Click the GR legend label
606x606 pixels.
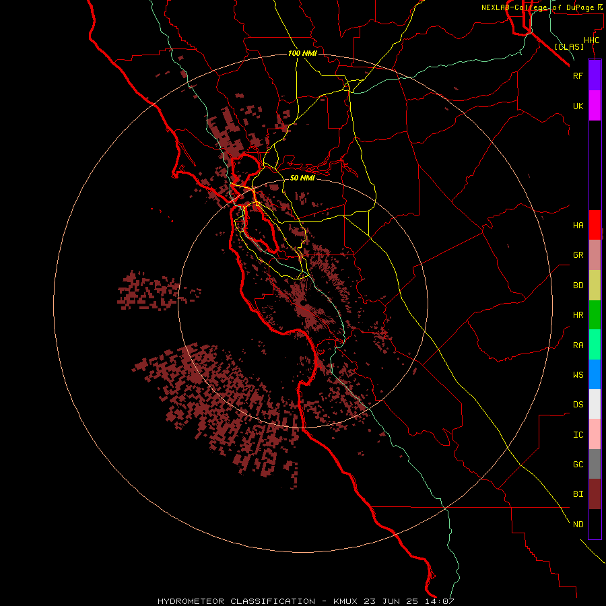pos(578,255)
